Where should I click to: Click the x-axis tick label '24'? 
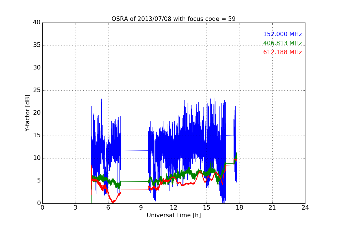click(305, 208)
